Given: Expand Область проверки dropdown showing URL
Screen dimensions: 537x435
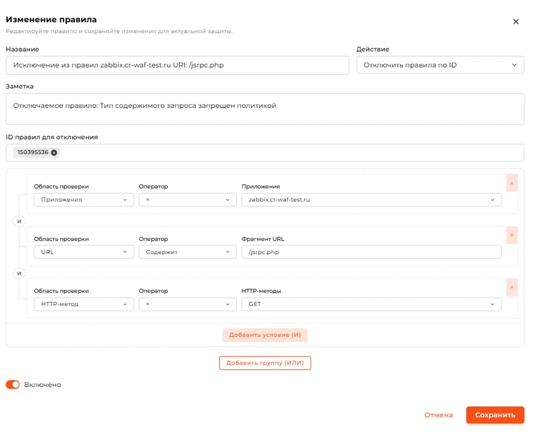Looking at the screenshot, I should [x=84, y=252].
